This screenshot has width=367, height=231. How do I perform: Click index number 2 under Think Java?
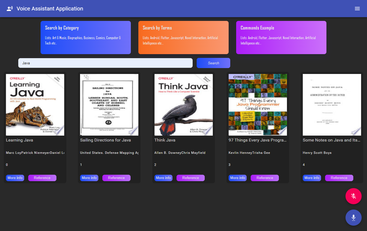[x=155, y=165]
